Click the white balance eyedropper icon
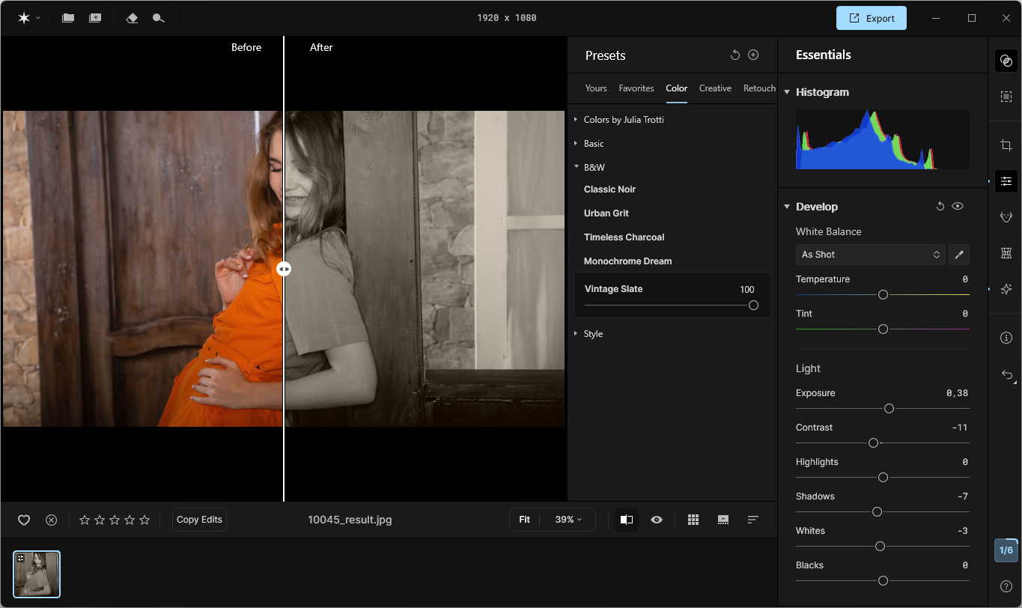This screenshot has height=608, width=1022. [x=959, y=255]
